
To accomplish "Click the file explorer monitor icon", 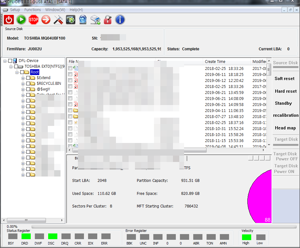I will pyautogui.click(x=71, y=20).
